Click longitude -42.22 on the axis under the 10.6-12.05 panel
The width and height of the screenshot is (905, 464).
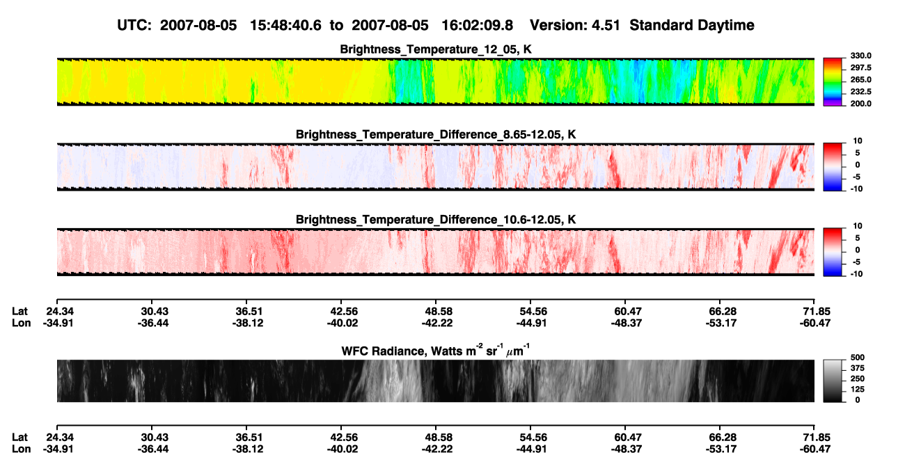(x=436, y=322)
